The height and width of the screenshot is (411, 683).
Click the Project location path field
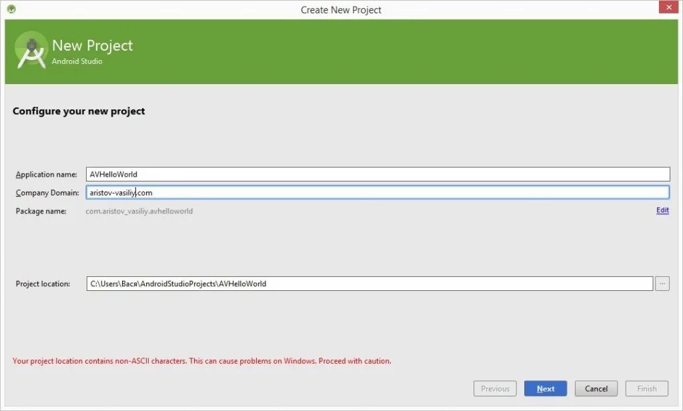click(x=370, y=284)
